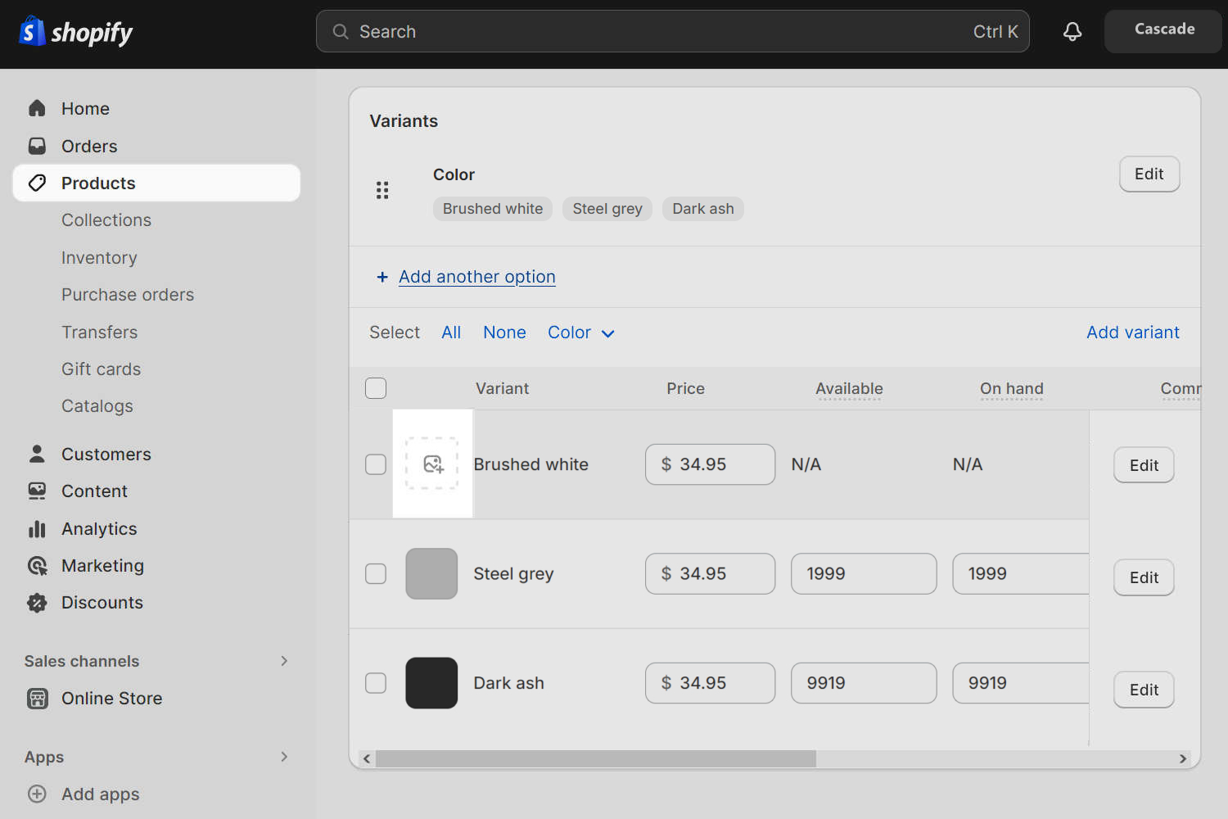Click the Dark ash price field
Image resolution: width=1228 pixels, height=819 pixels.
click(710, 683)
